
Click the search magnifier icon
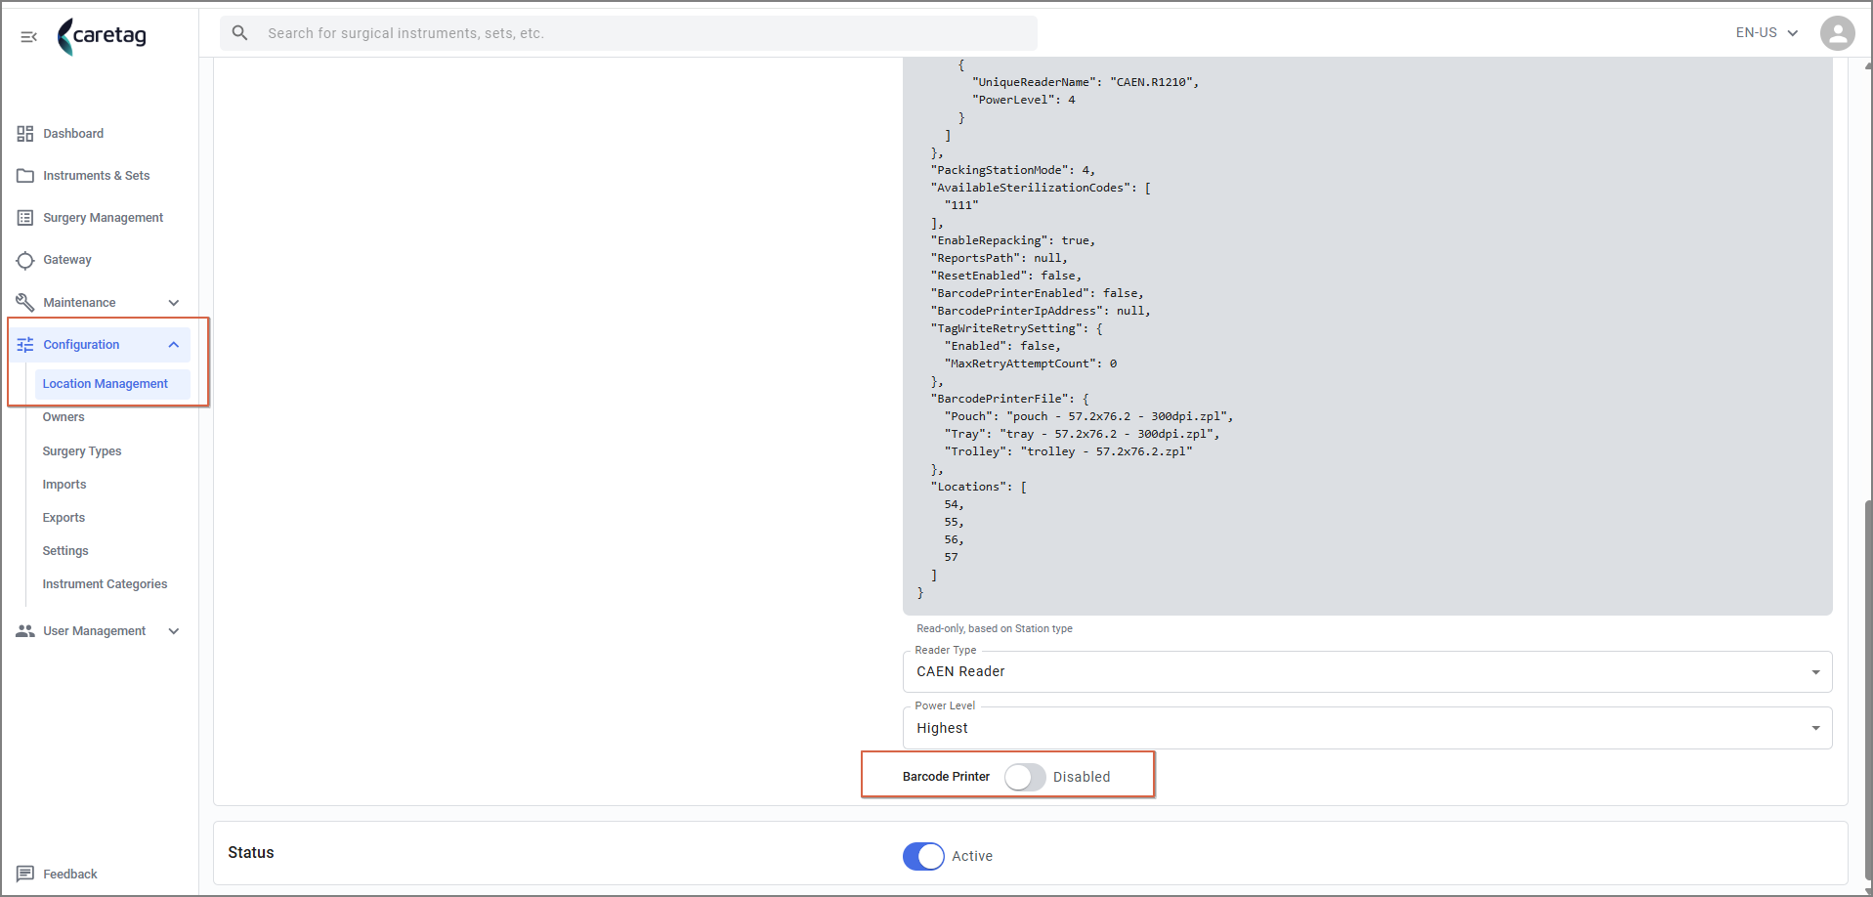pos(239,33)
